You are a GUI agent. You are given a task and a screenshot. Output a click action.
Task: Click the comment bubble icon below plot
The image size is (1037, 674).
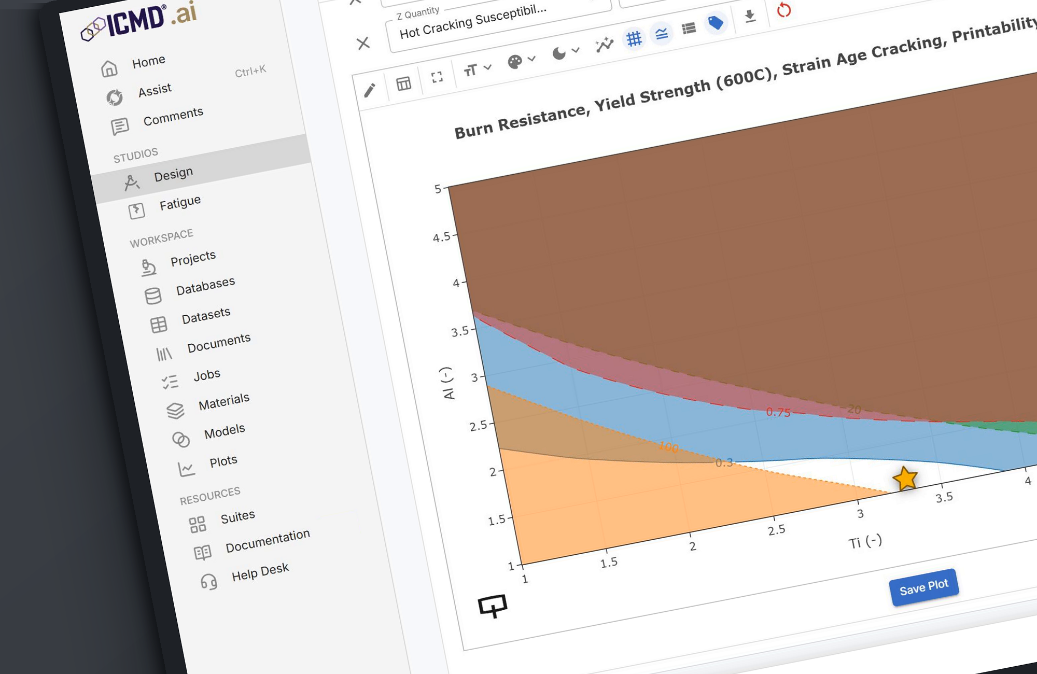[492, 606]
